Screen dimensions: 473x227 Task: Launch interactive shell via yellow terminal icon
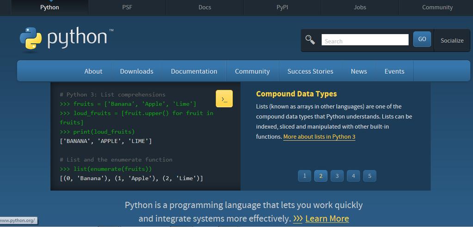coord(224,98)
